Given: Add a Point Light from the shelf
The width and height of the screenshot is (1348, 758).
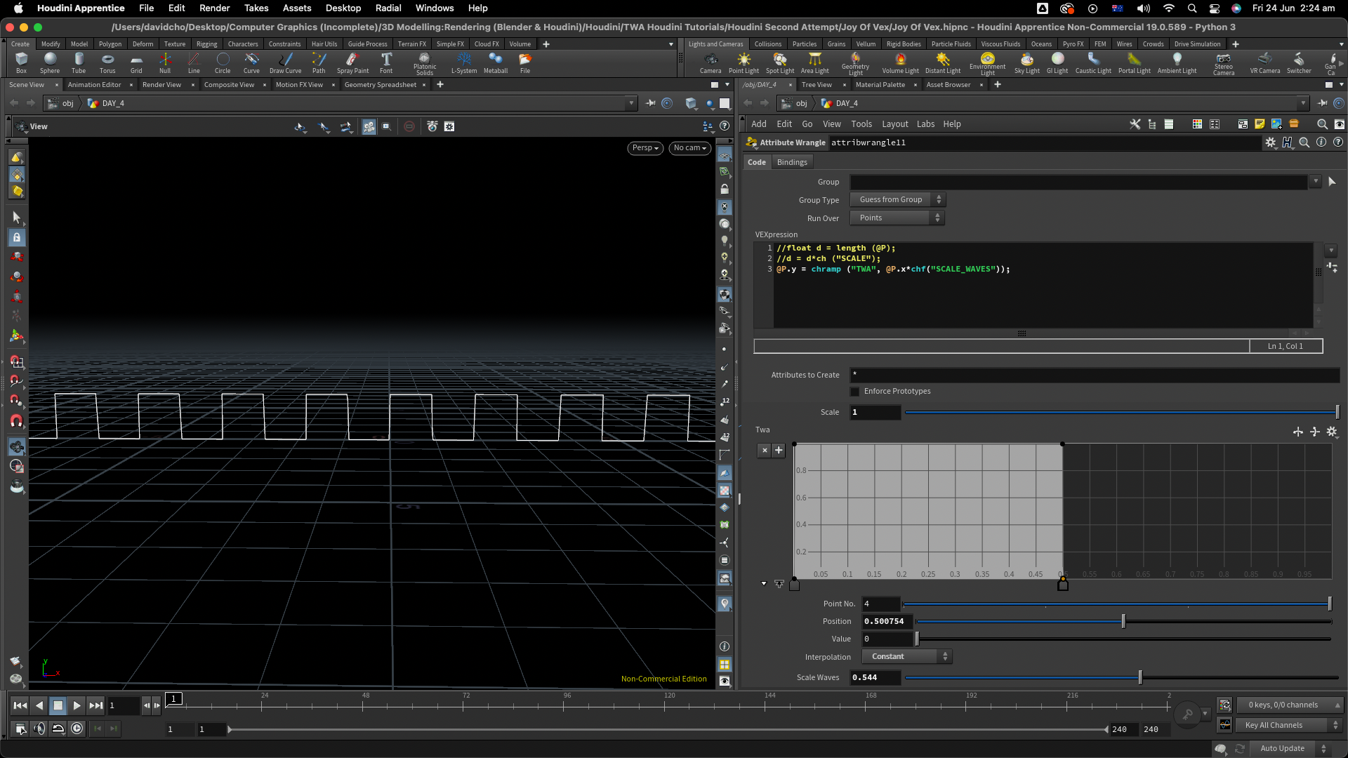Looking at the screenshot, I should [x=744, y=62].
